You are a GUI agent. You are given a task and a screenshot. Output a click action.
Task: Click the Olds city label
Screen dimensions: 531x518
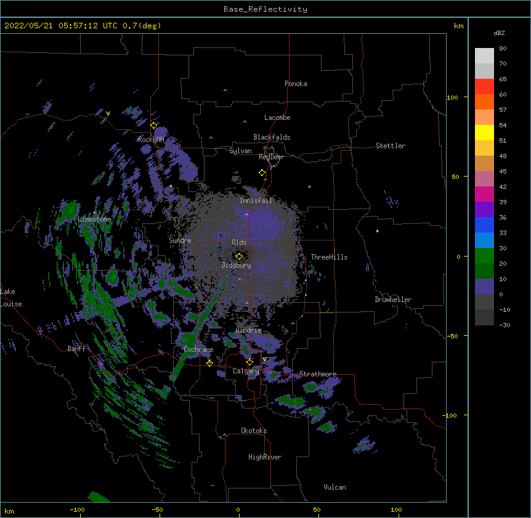coord(239,242)
